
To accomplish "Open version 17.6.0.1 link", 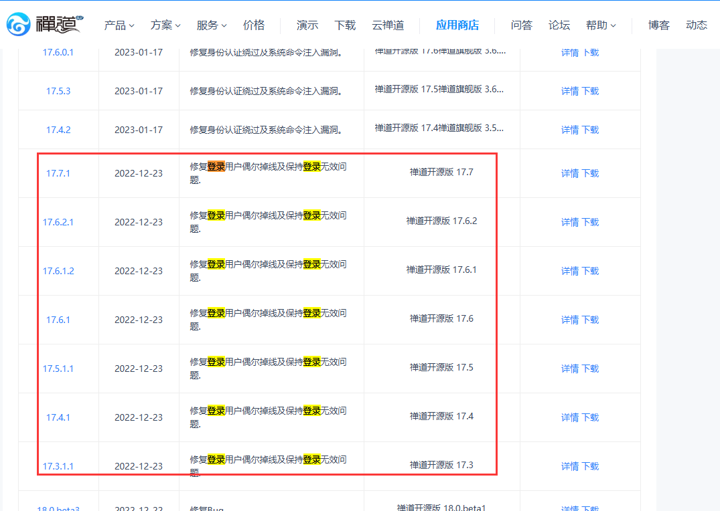I will coord(58,52).
